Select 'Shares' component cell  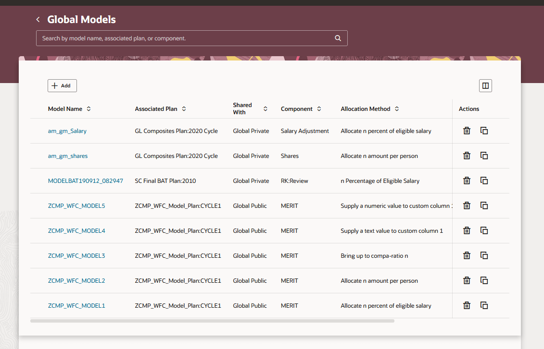pos(290,156)
